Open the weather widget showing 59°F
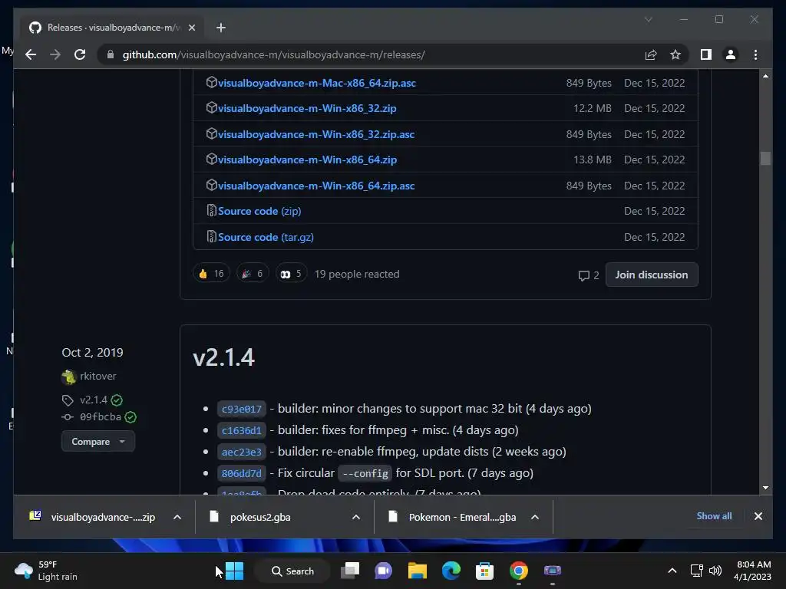This screenshot has width=786, height=589. [x=46, y=571]
